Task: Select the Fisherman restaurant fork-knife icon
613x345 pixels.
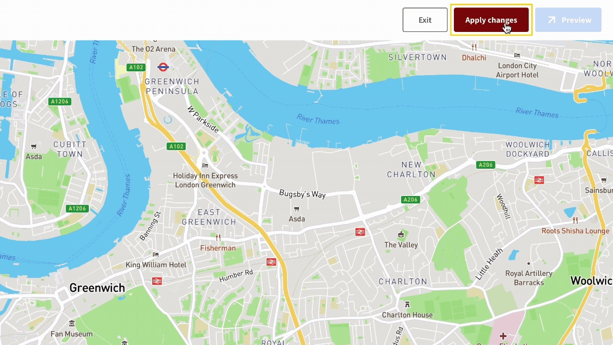Action: 218,237
